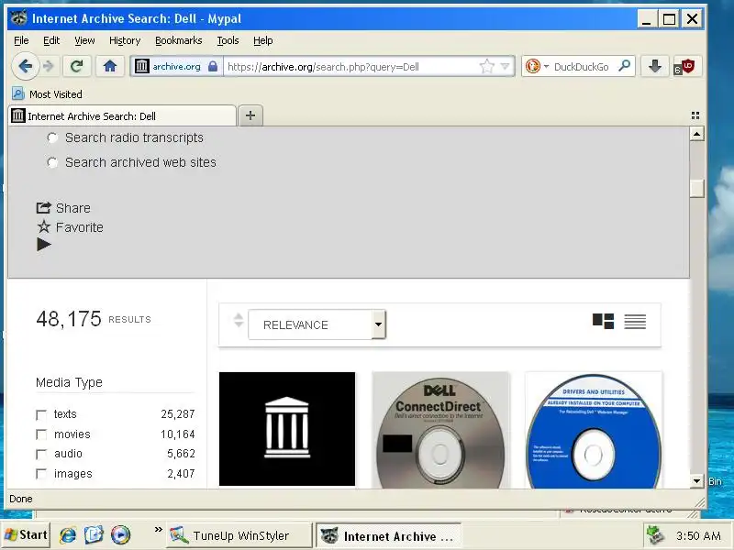The height and width of the screenshot is (550, 734).
Task: Open the Edit menu
Action: click(51, 40)
